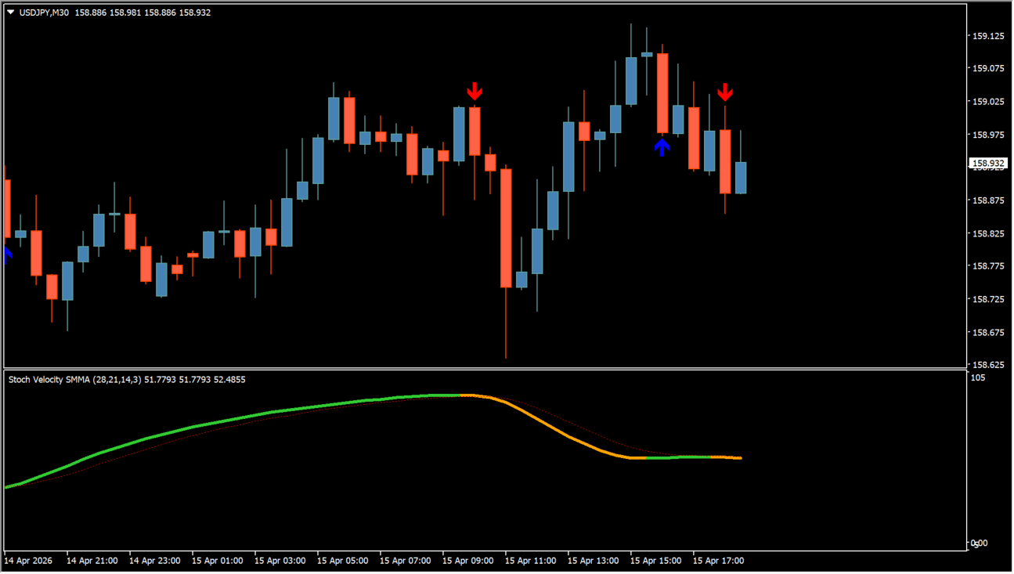1014x574 pixels.
Task: Click the rightmost blue candle on chart
Action: pyautogui.click(x=741, y=178)
